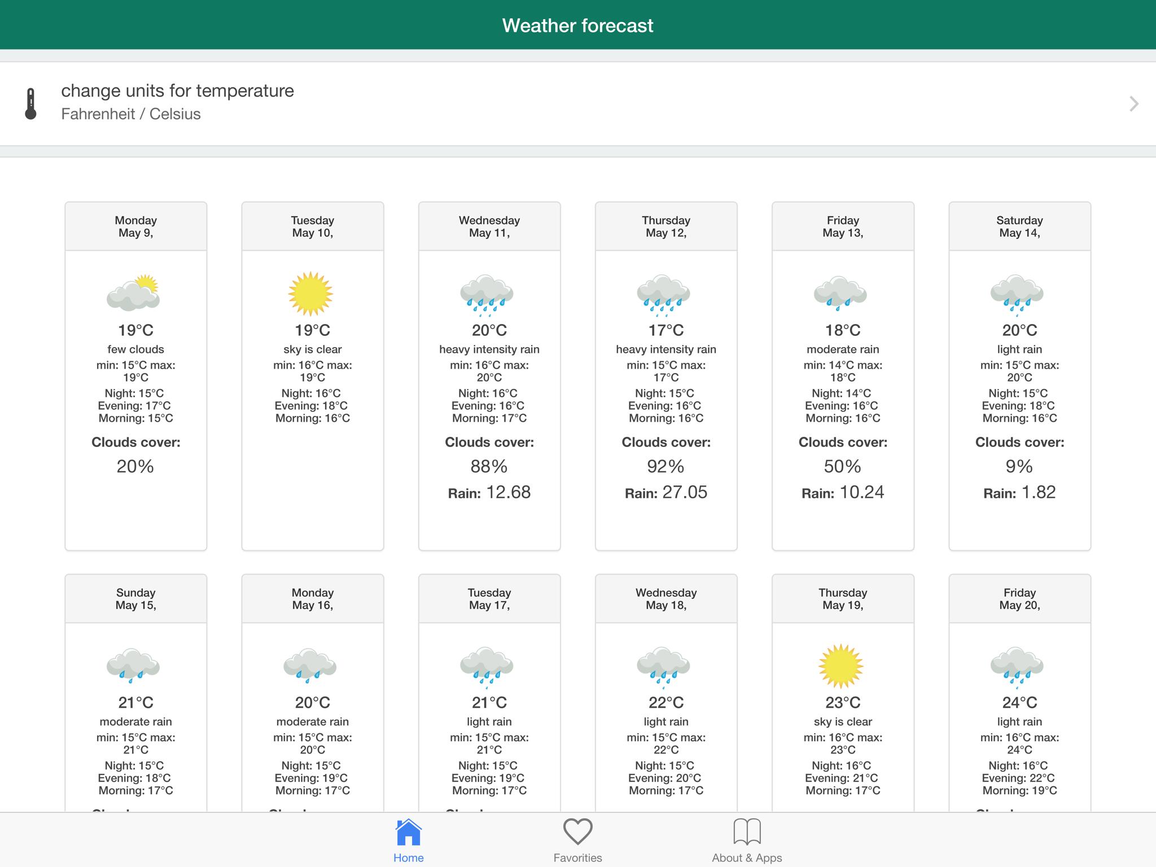
Task: Switch to the Favorities tab label
Action: [578, 858]
